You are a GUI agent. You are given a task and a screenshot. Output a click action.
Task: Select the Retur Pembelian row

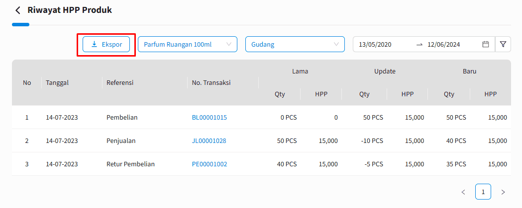(261, 164)
